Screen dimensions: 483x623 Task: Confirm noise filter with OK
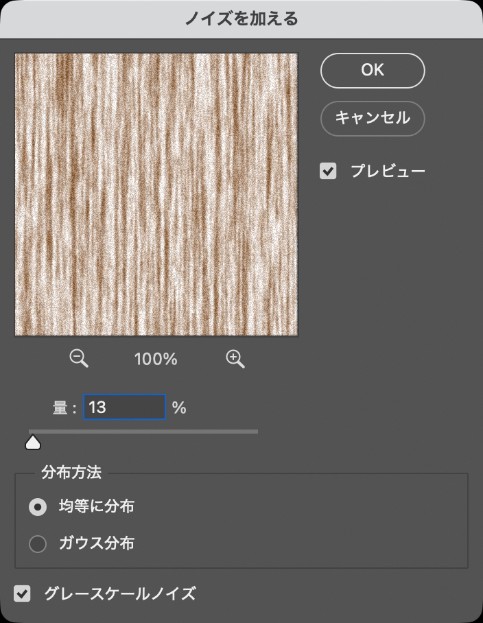[x=373, y=70]
